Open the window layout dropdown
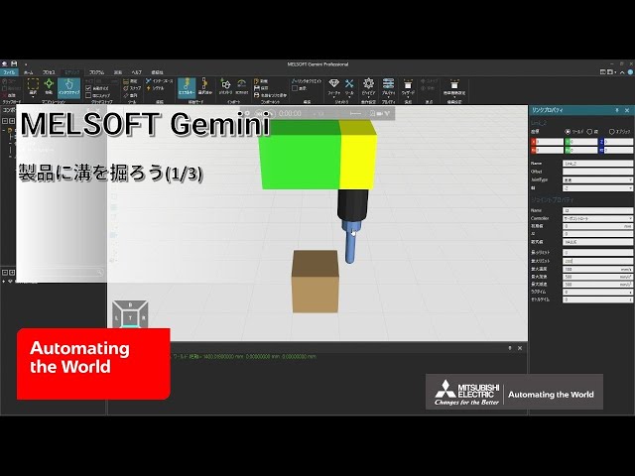The height and width of the screenshot is (476, 635). pyautogui.click(x=611, y=72)
